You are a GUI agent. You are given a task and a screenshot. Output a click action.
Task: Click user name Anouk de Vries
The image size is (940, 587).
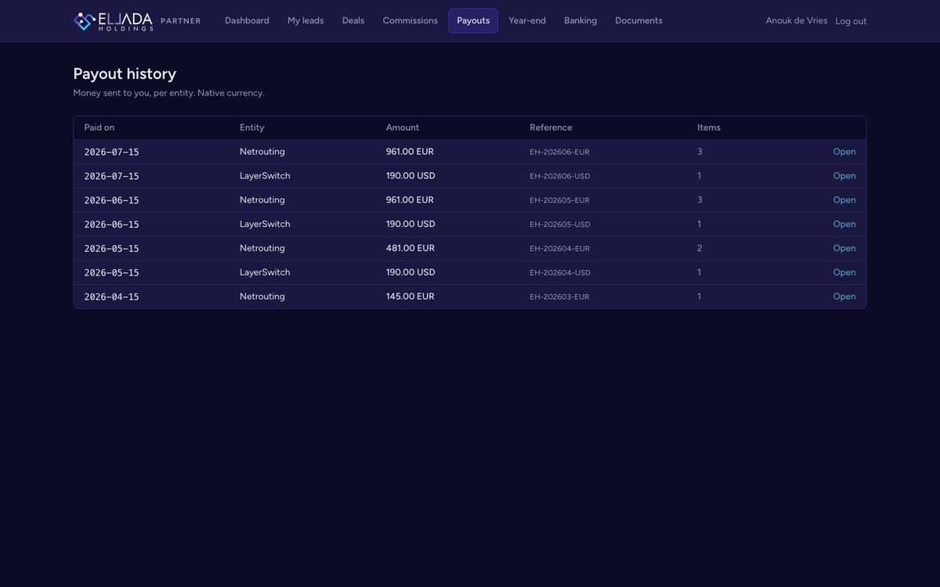click(797, 21)
